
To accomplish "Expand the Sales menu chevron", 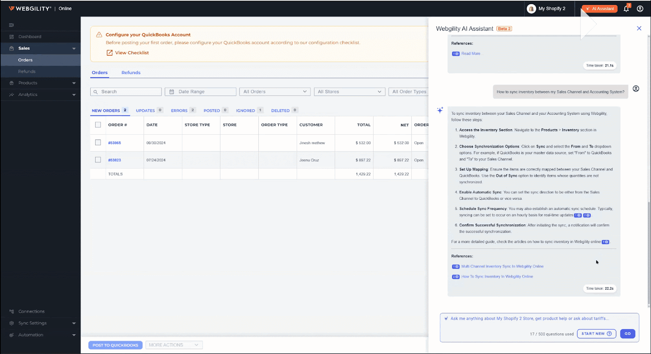I will [x=74, y=49].
